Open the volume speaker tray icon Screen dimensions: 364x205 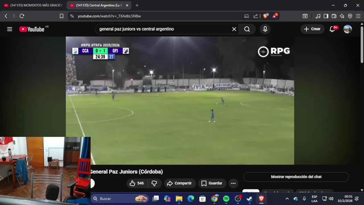coord(331,199)
